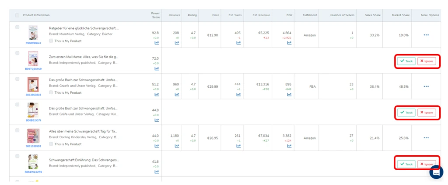Image resolution: width=448 pixels, height=185 pixels.
Task: Open Reviews chart for Dorling Kindersley book
Action: (x=177, y=146)
